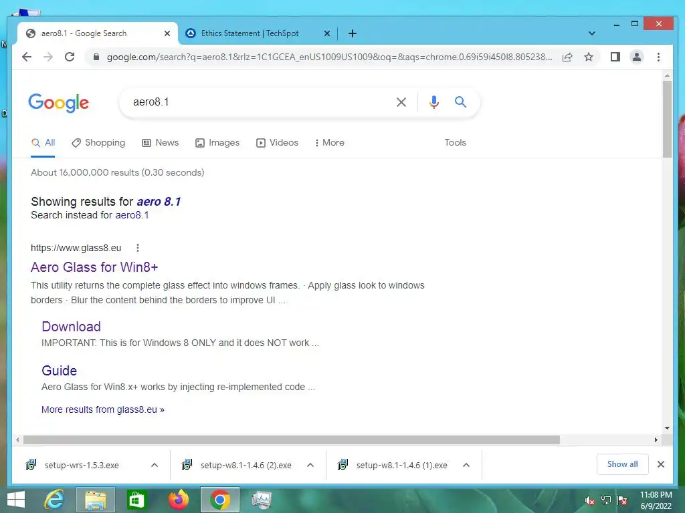Viewport: 685px width, 513px height.
Task: Expand options for setup-w8.1-1.4.6 (2).exe
Action: click(310, 465)
